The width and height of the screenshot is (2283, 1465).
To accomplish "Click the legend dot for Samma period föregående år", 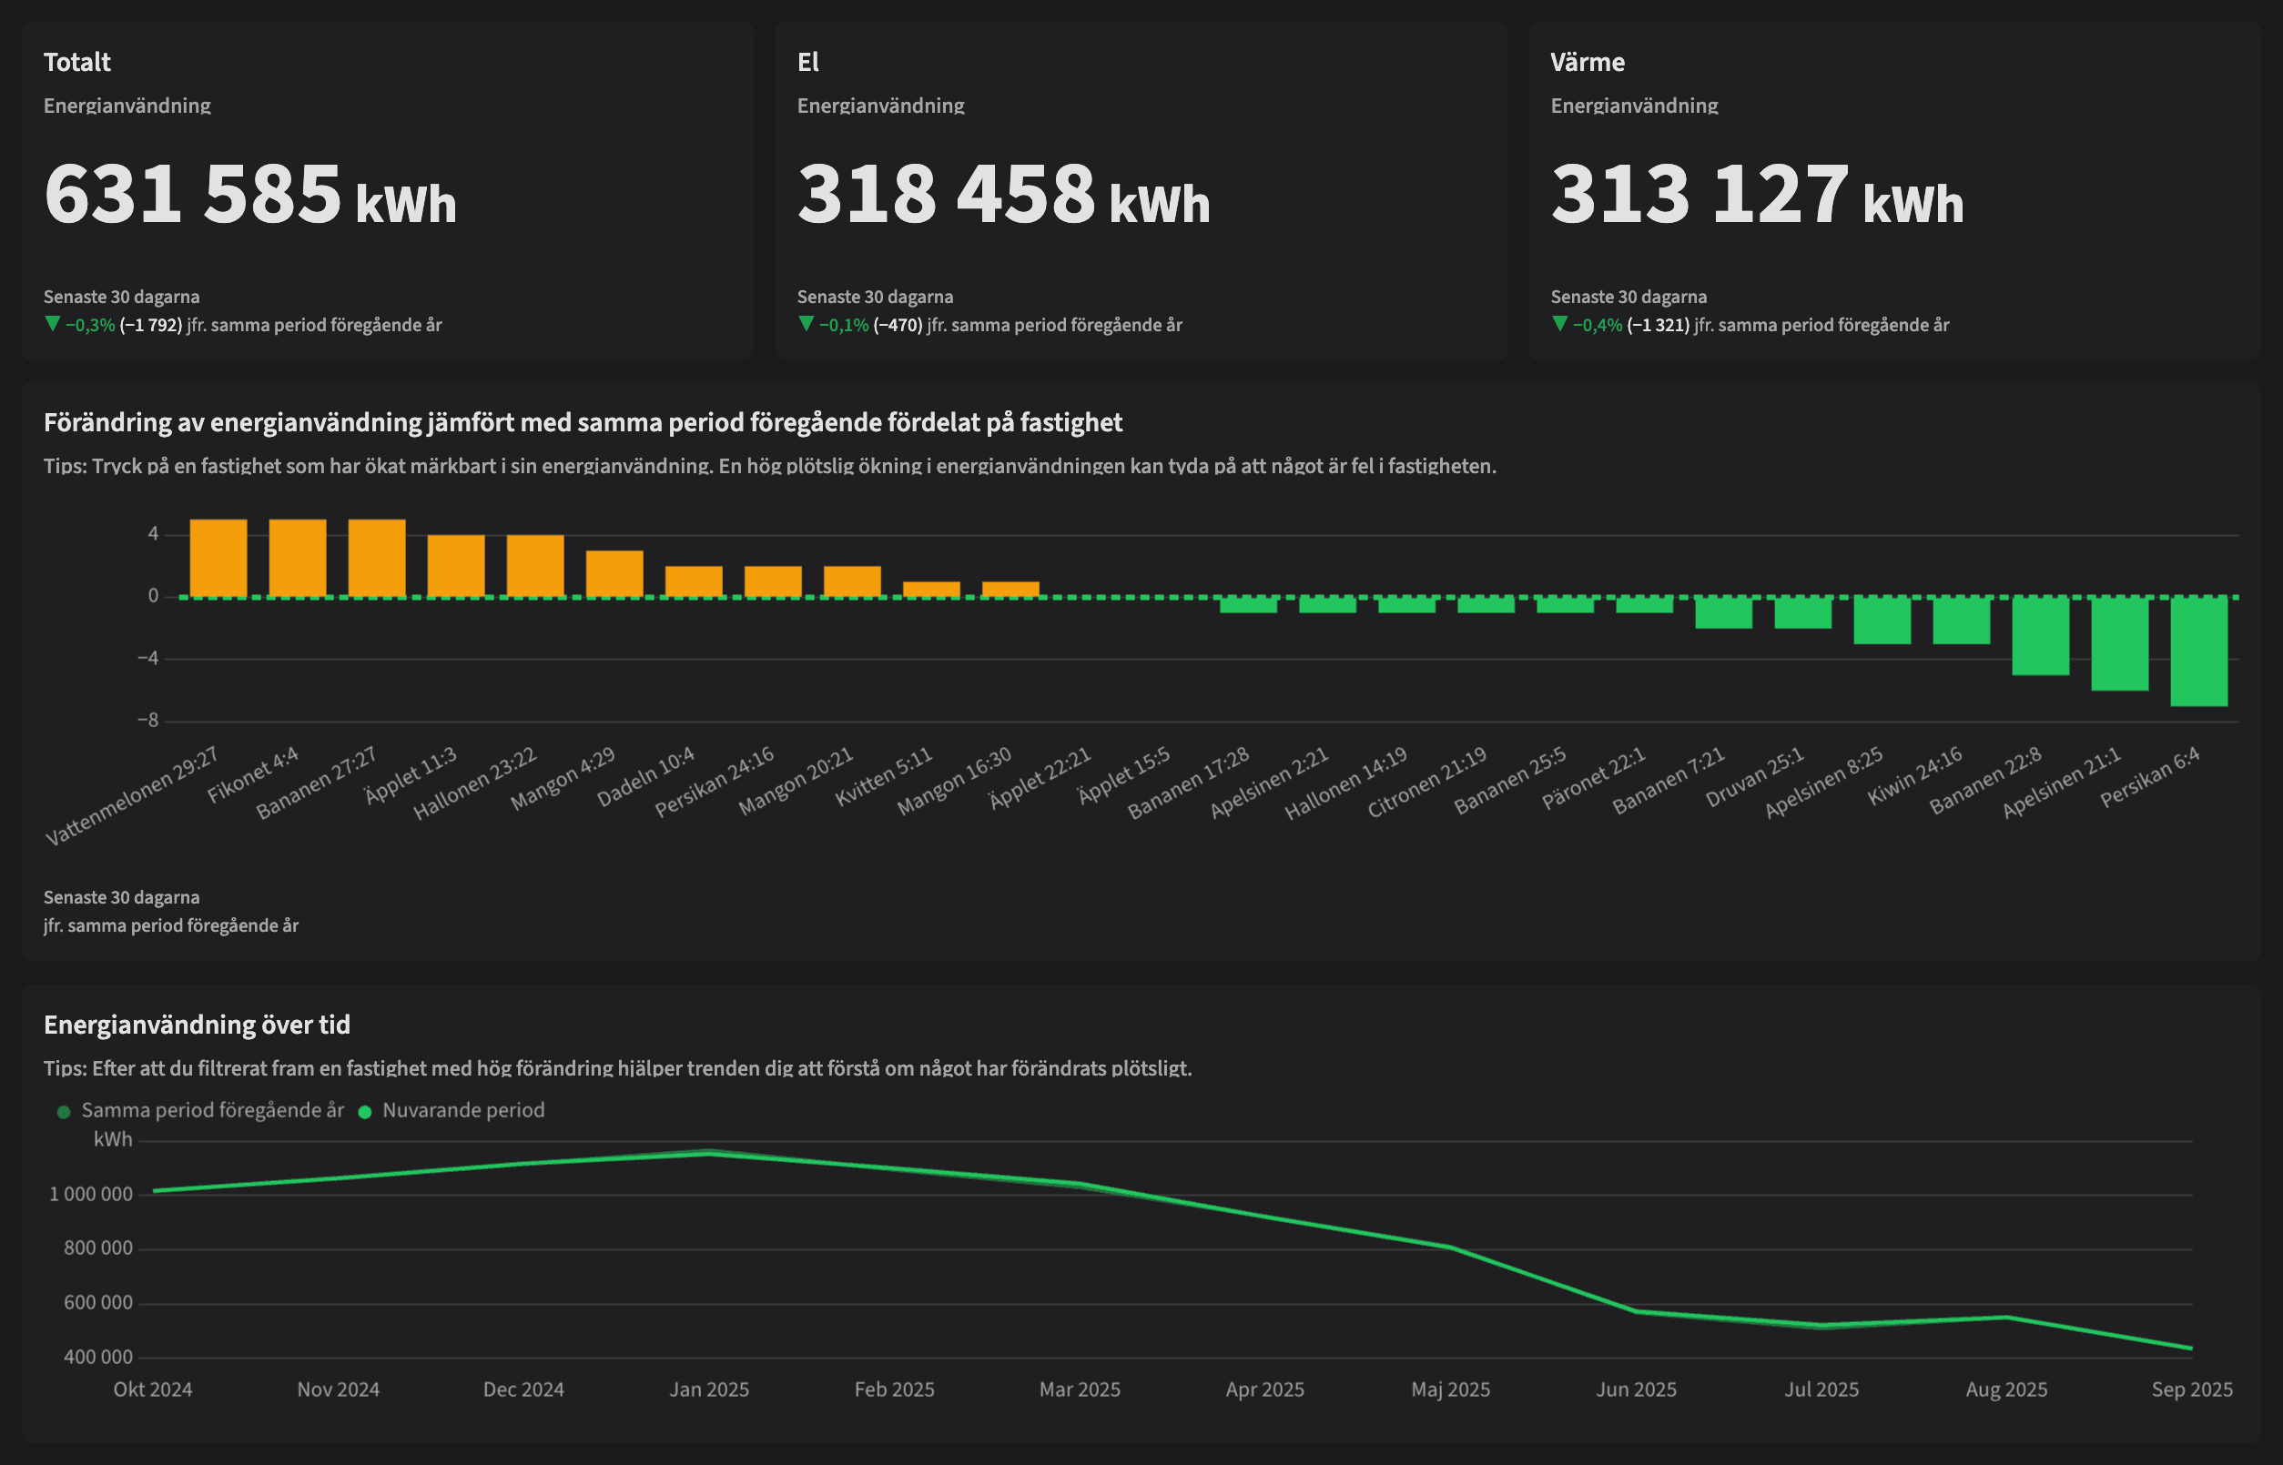I will pos(63,1109).
